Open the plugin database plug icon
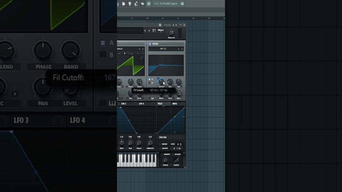 tap(130, 3)
